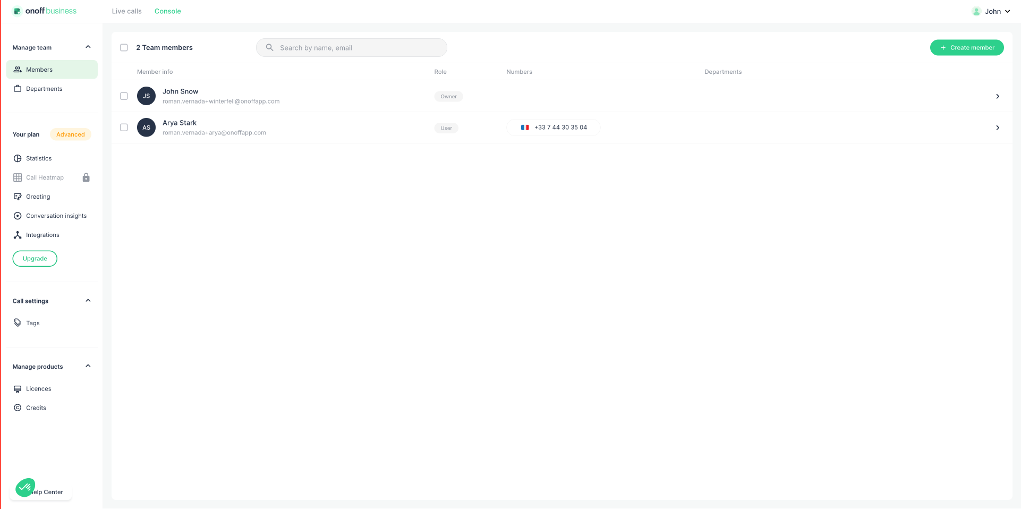
Task: Click the '2 Team members' label
Action: click(x=164, y=48)
